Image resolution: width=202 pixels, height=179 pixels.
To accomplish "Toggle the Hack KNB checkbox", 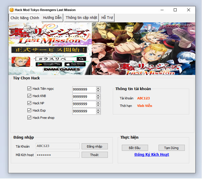I will (x=29, y=96).
